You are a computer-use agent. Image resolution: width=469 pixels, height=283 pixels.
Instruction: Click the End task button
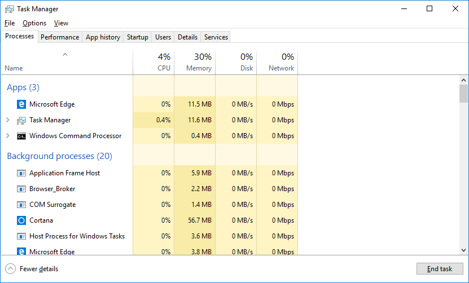coord(440,269)
